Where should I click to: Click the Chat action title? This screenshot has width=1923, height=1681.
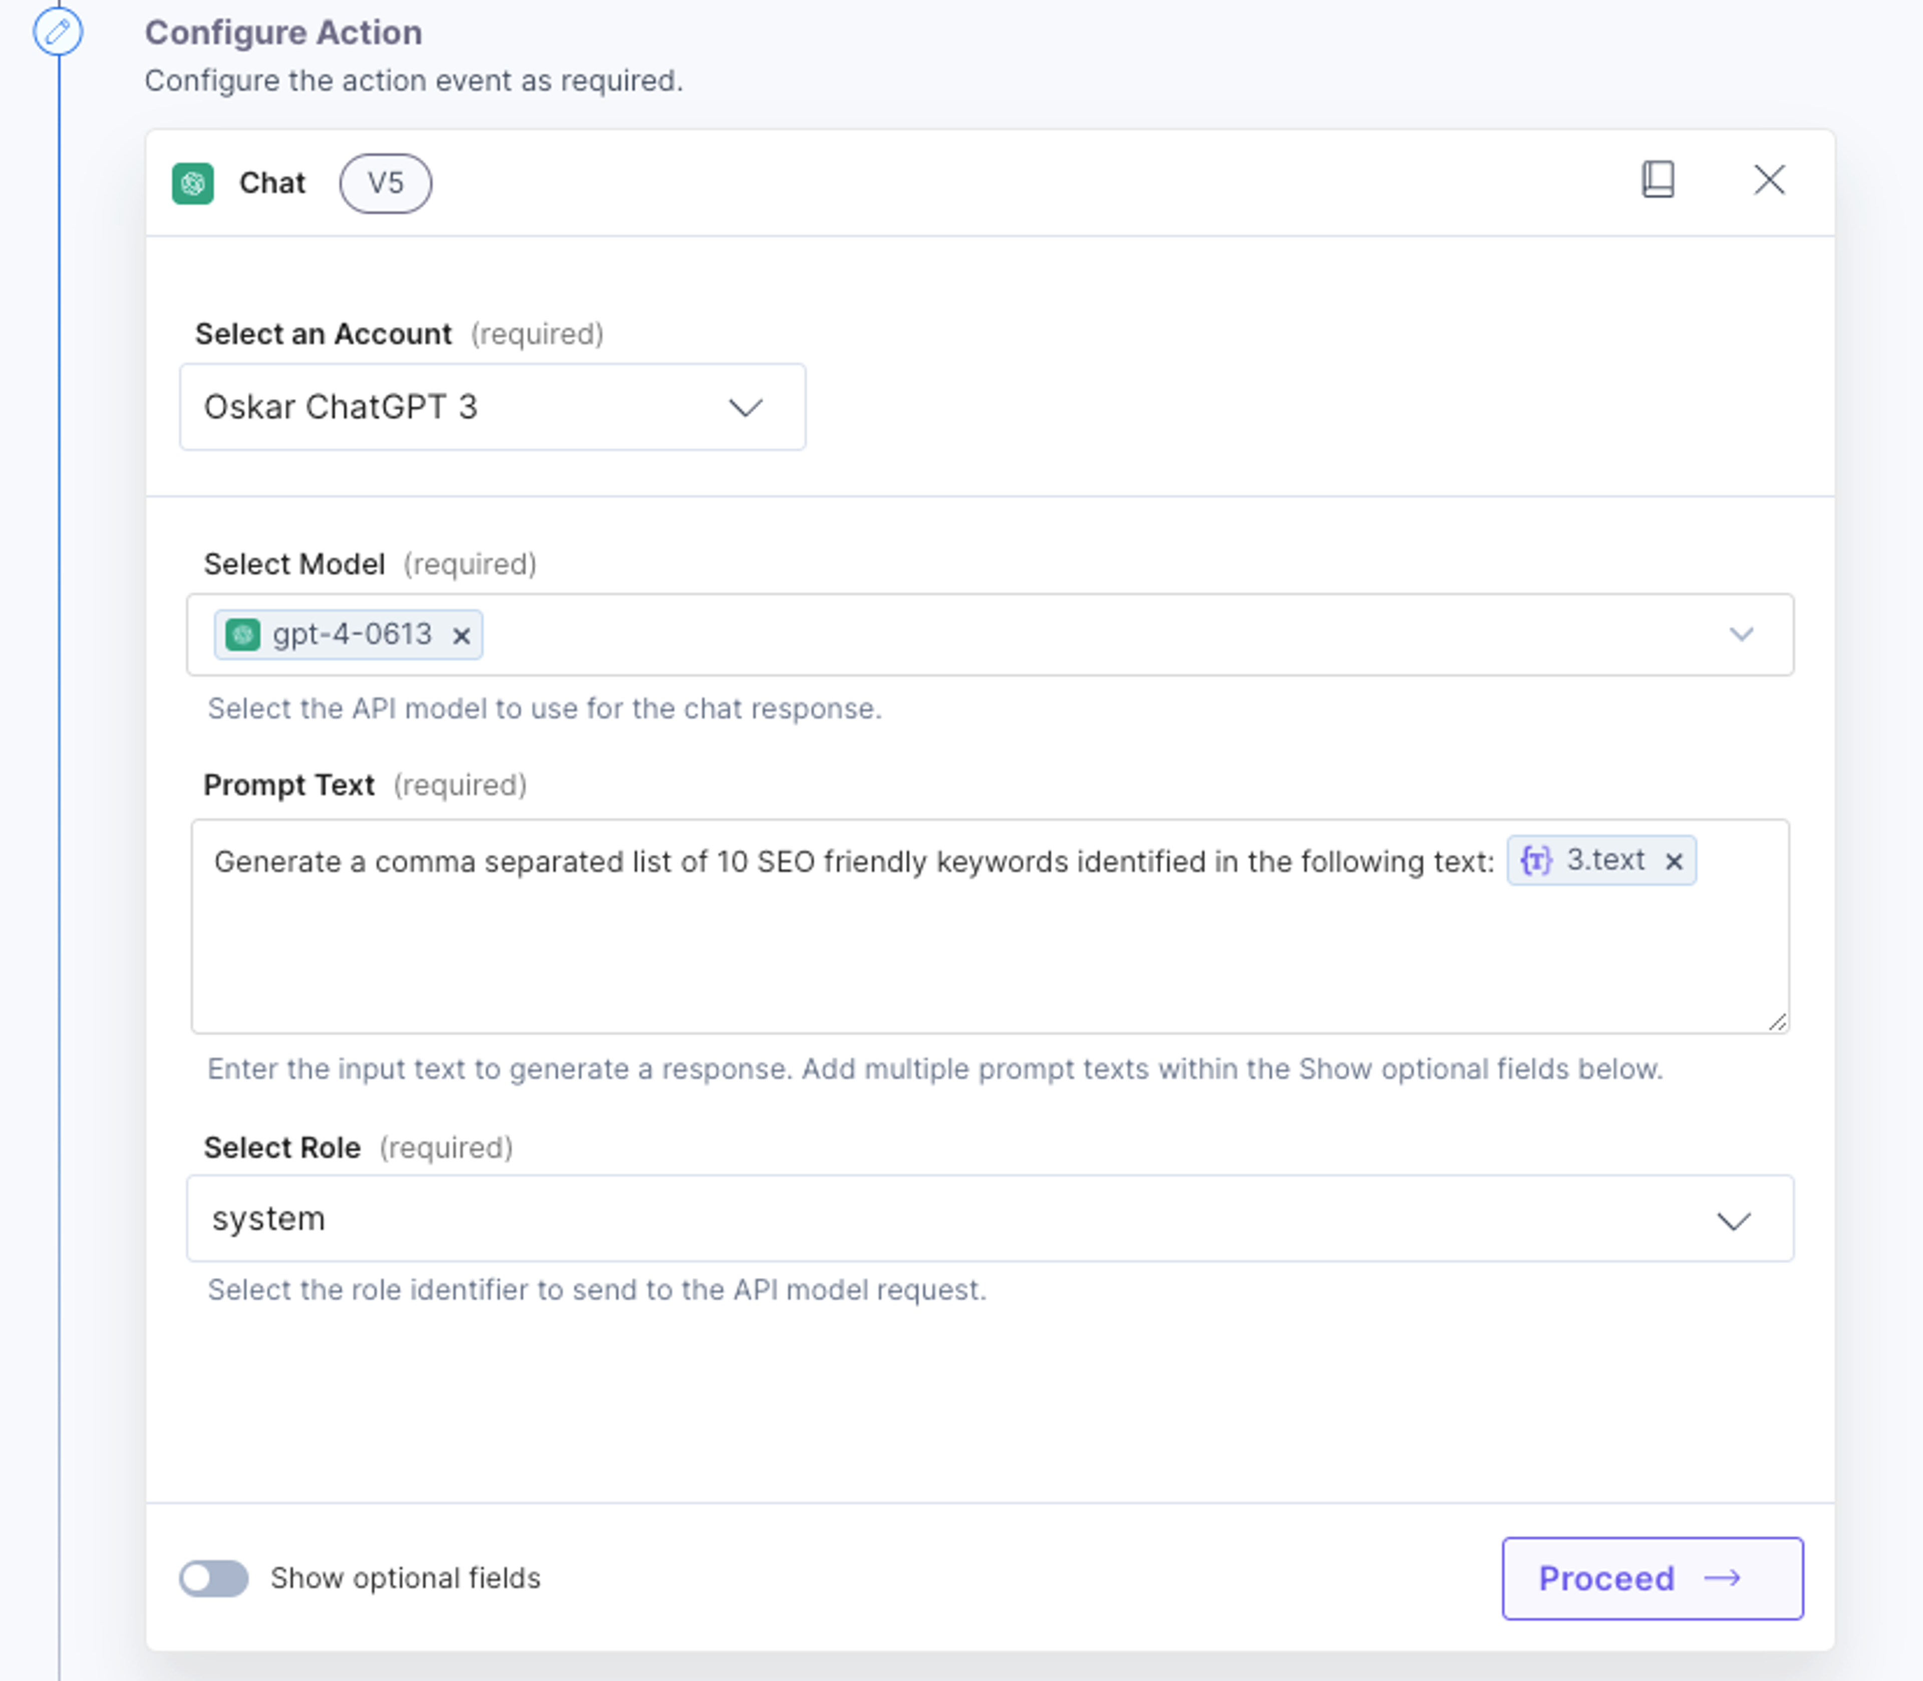pyautogui.click(x=272, y=183)
